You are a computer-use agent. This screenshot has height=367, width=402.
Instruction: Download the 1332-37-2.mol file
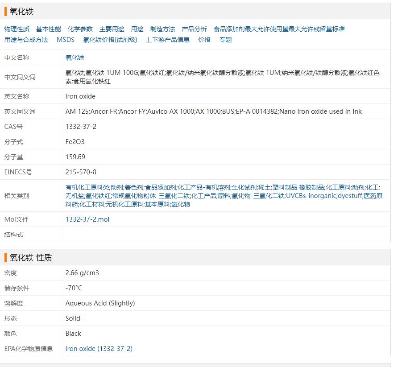(x=87, y=219)
